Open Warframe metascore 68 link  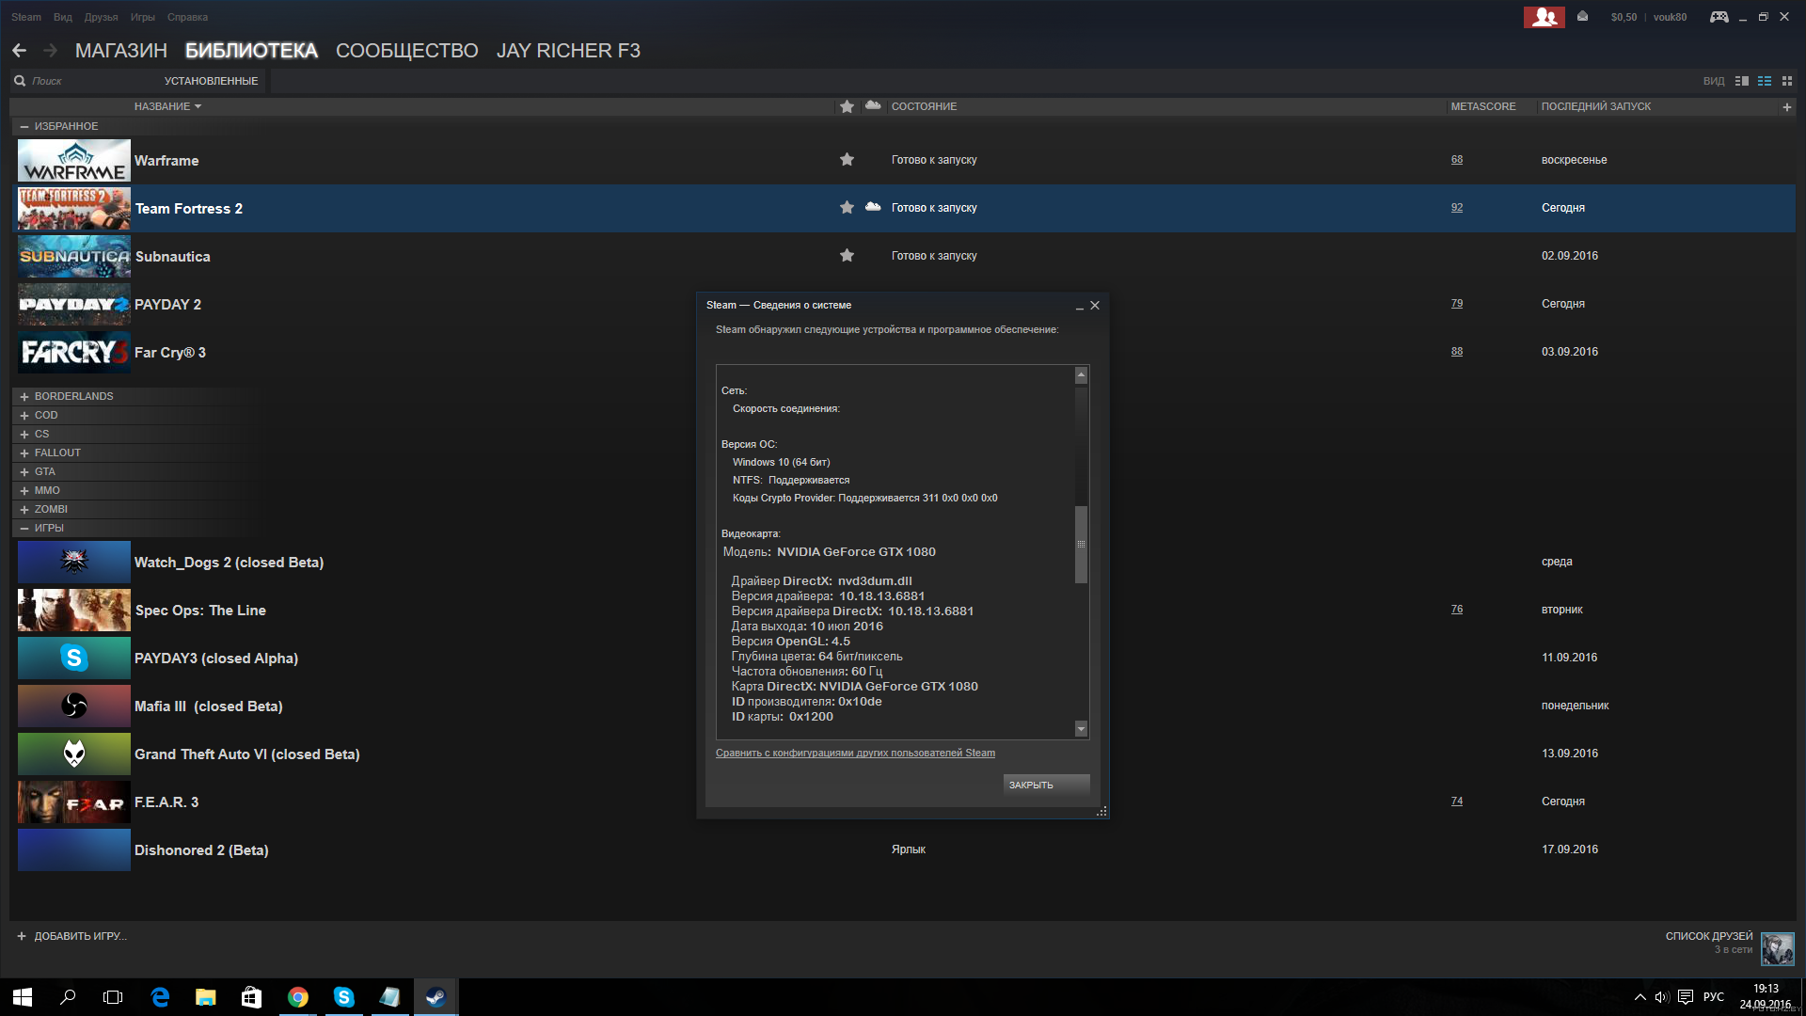(1456, 159)
